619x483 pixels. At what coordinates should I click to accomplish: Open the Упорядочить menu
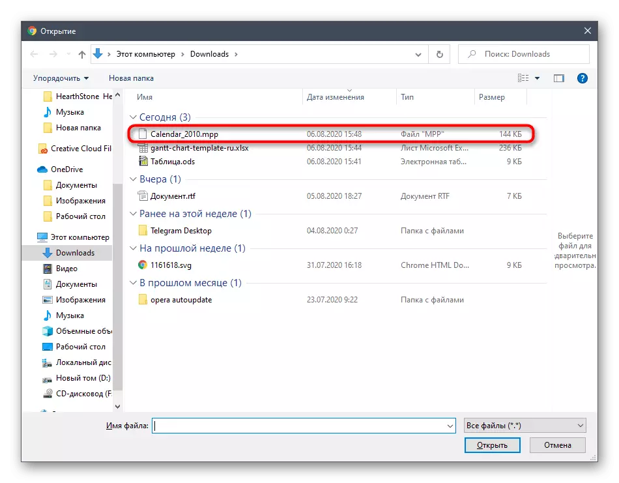click(x=61, y=78)
